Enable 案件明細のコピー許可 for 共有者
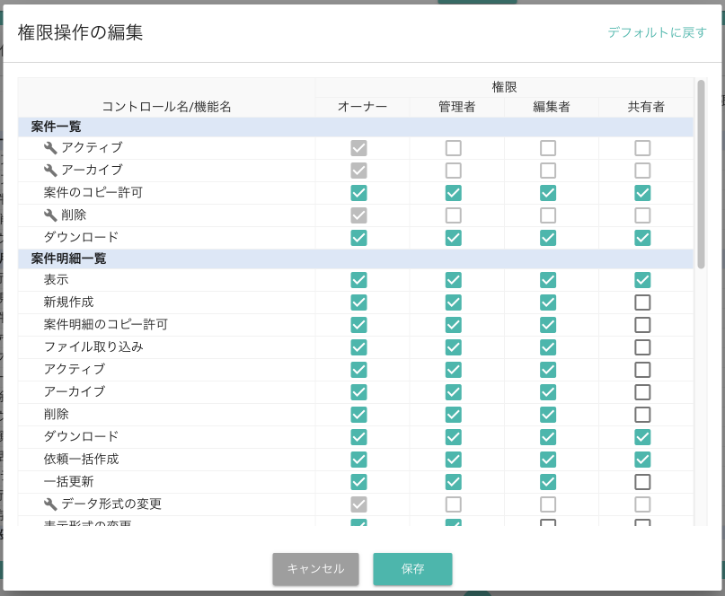Image resolution: width=725 pixels, height=596 pixels. (x=642, y=325)
